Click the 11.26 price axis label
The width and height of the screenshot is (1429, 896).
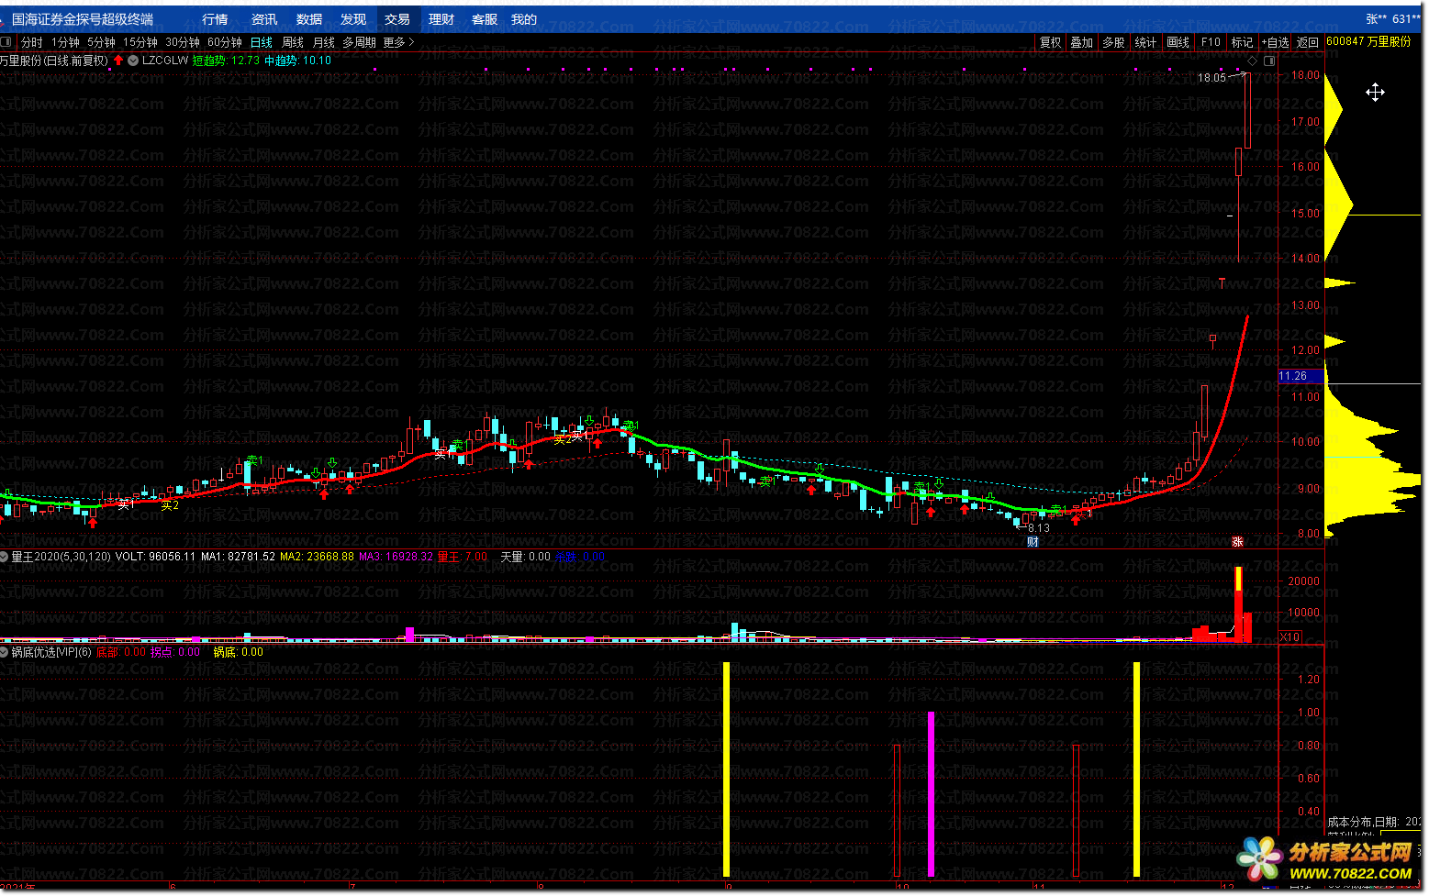point(1301,376)
